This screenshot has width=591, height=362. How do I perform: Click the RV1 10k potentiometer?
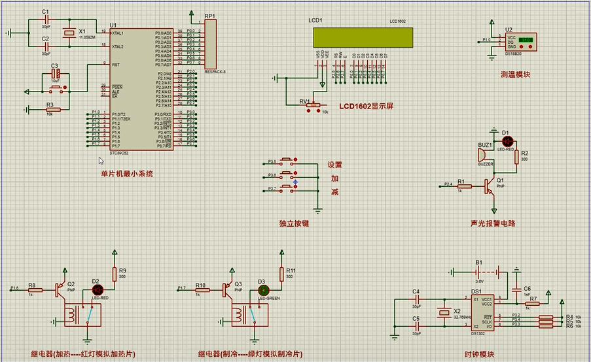coord(313,104)
